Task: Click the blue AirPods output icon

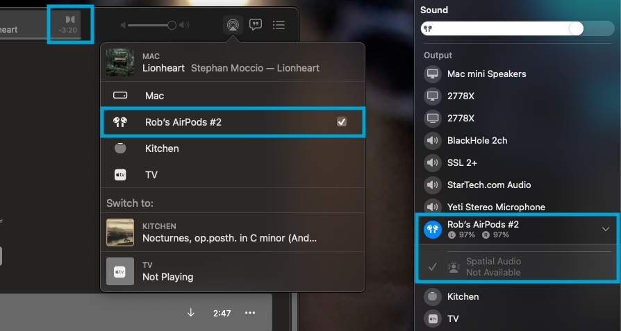Action: pos(433,230)
